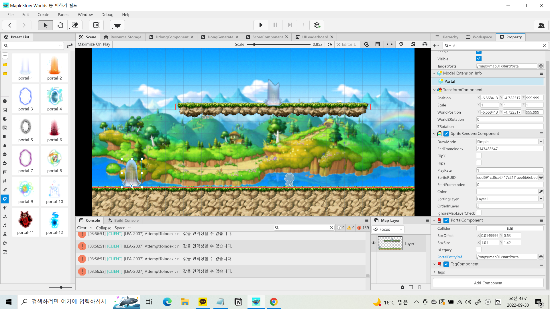Image resolution: width=550 pixels, height=309 pixels.
Task: Select the hand pan tool
Action: 60,25
